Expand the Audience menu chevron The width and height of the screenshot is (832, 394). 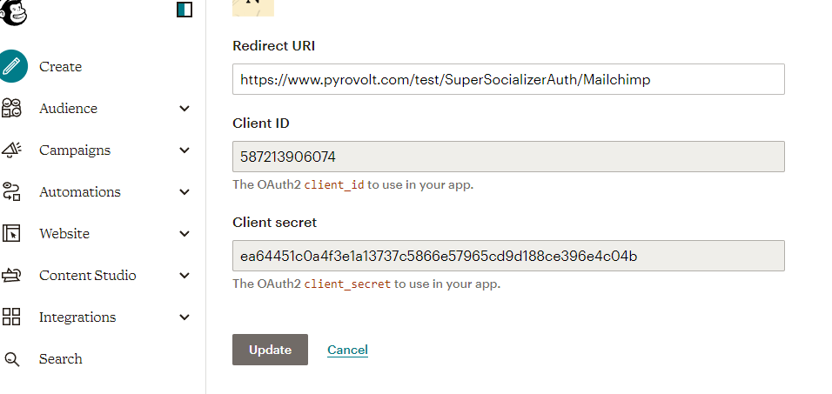185,109
